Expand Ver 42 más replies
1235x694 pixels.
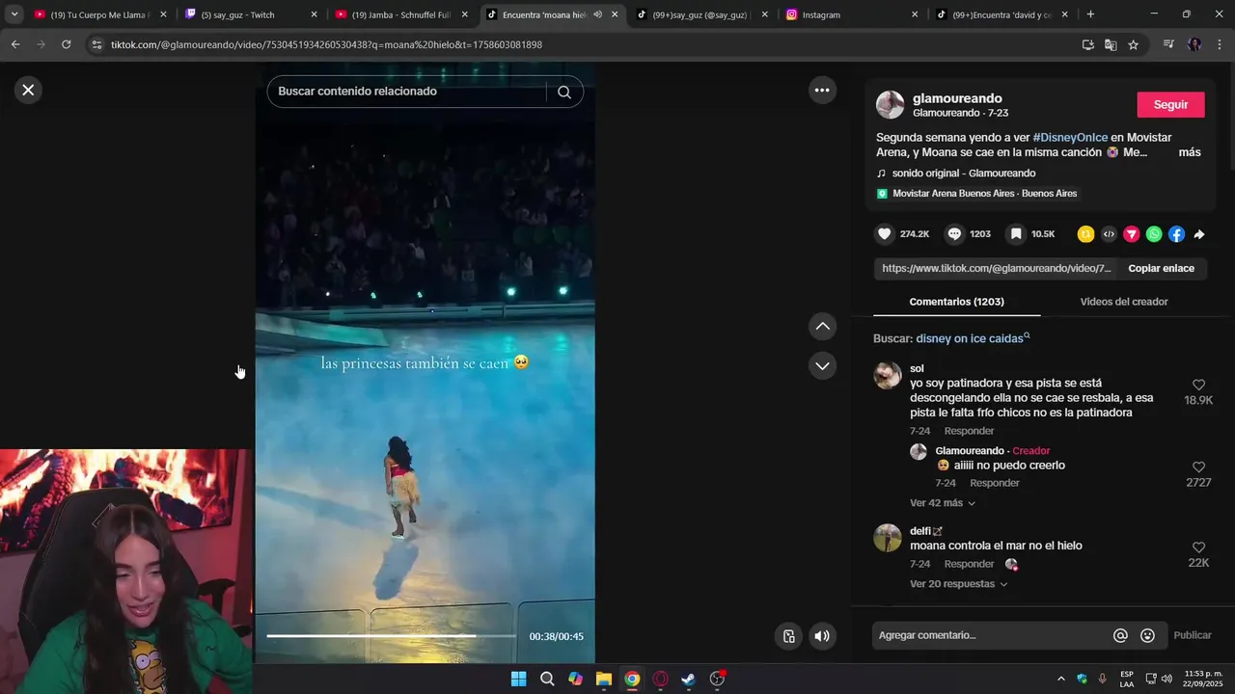943,503
